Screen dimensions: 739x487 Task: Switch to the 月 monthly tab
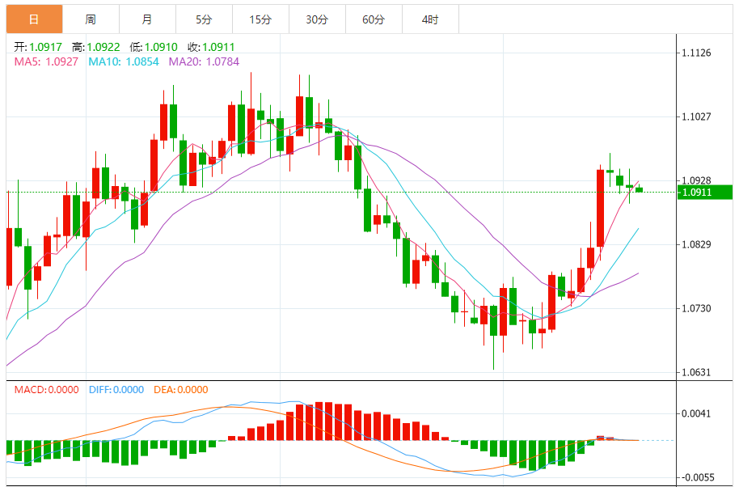tap(147, 19)
